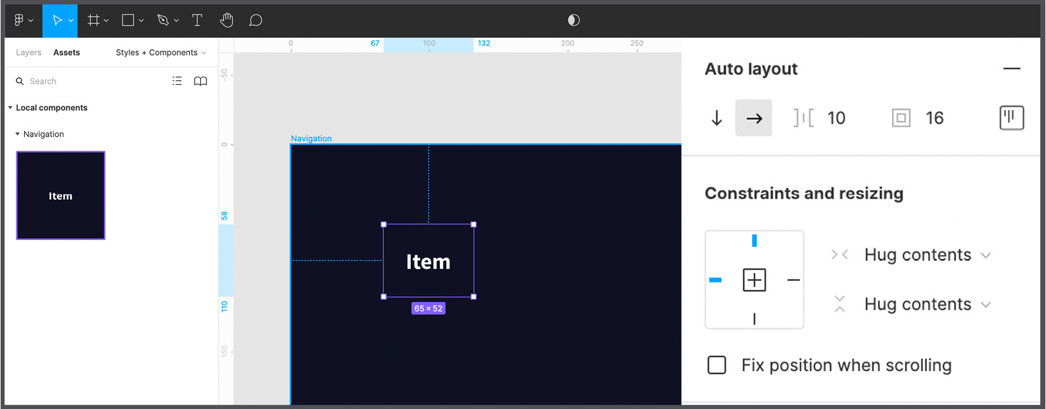Toggle right constraint in constraints box
The height and width of the screenshot is (409, 1046).
[x=794, y=280]
